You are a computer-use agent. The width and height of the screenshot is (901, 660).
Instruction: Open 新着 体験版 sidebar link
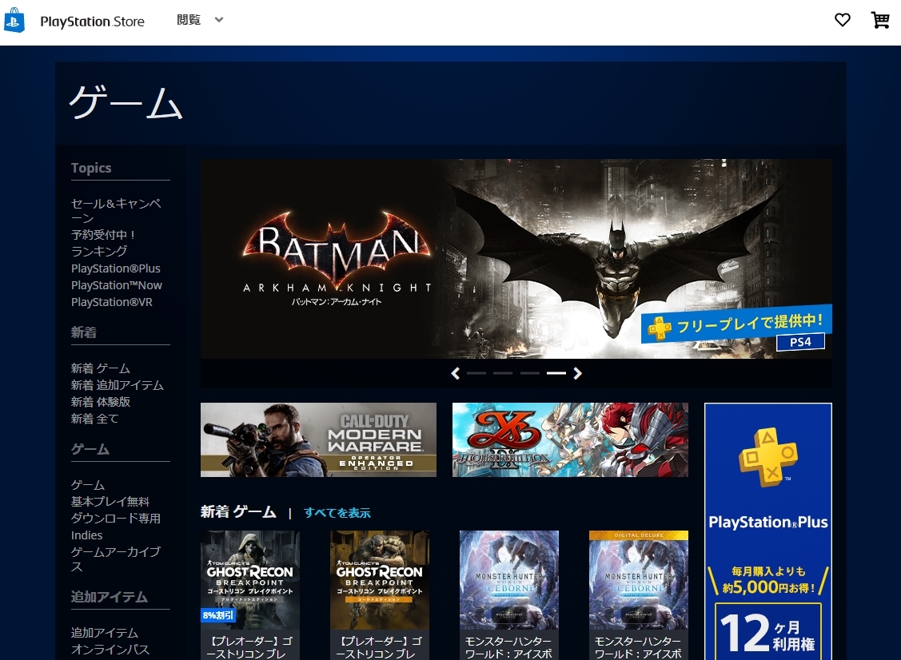point(101,402)
